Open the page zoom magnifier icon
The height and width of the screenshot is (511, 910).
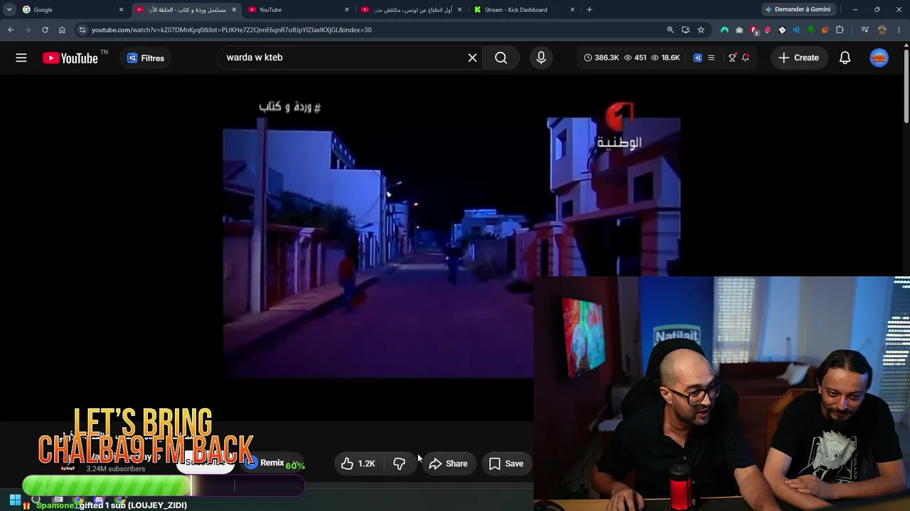tap(670, 30)
